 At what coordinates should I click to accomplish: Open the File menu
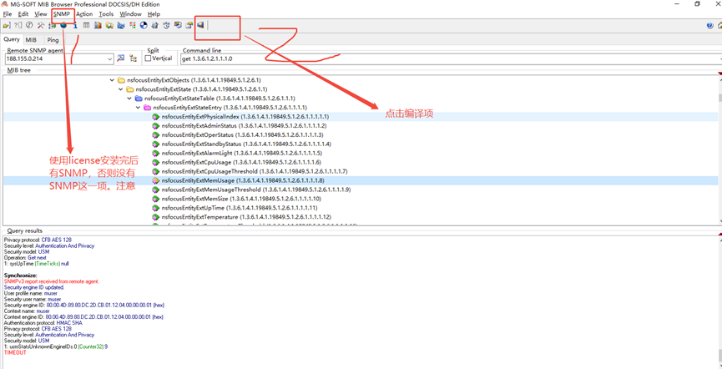pyautogui.click(x=7, y=14)
